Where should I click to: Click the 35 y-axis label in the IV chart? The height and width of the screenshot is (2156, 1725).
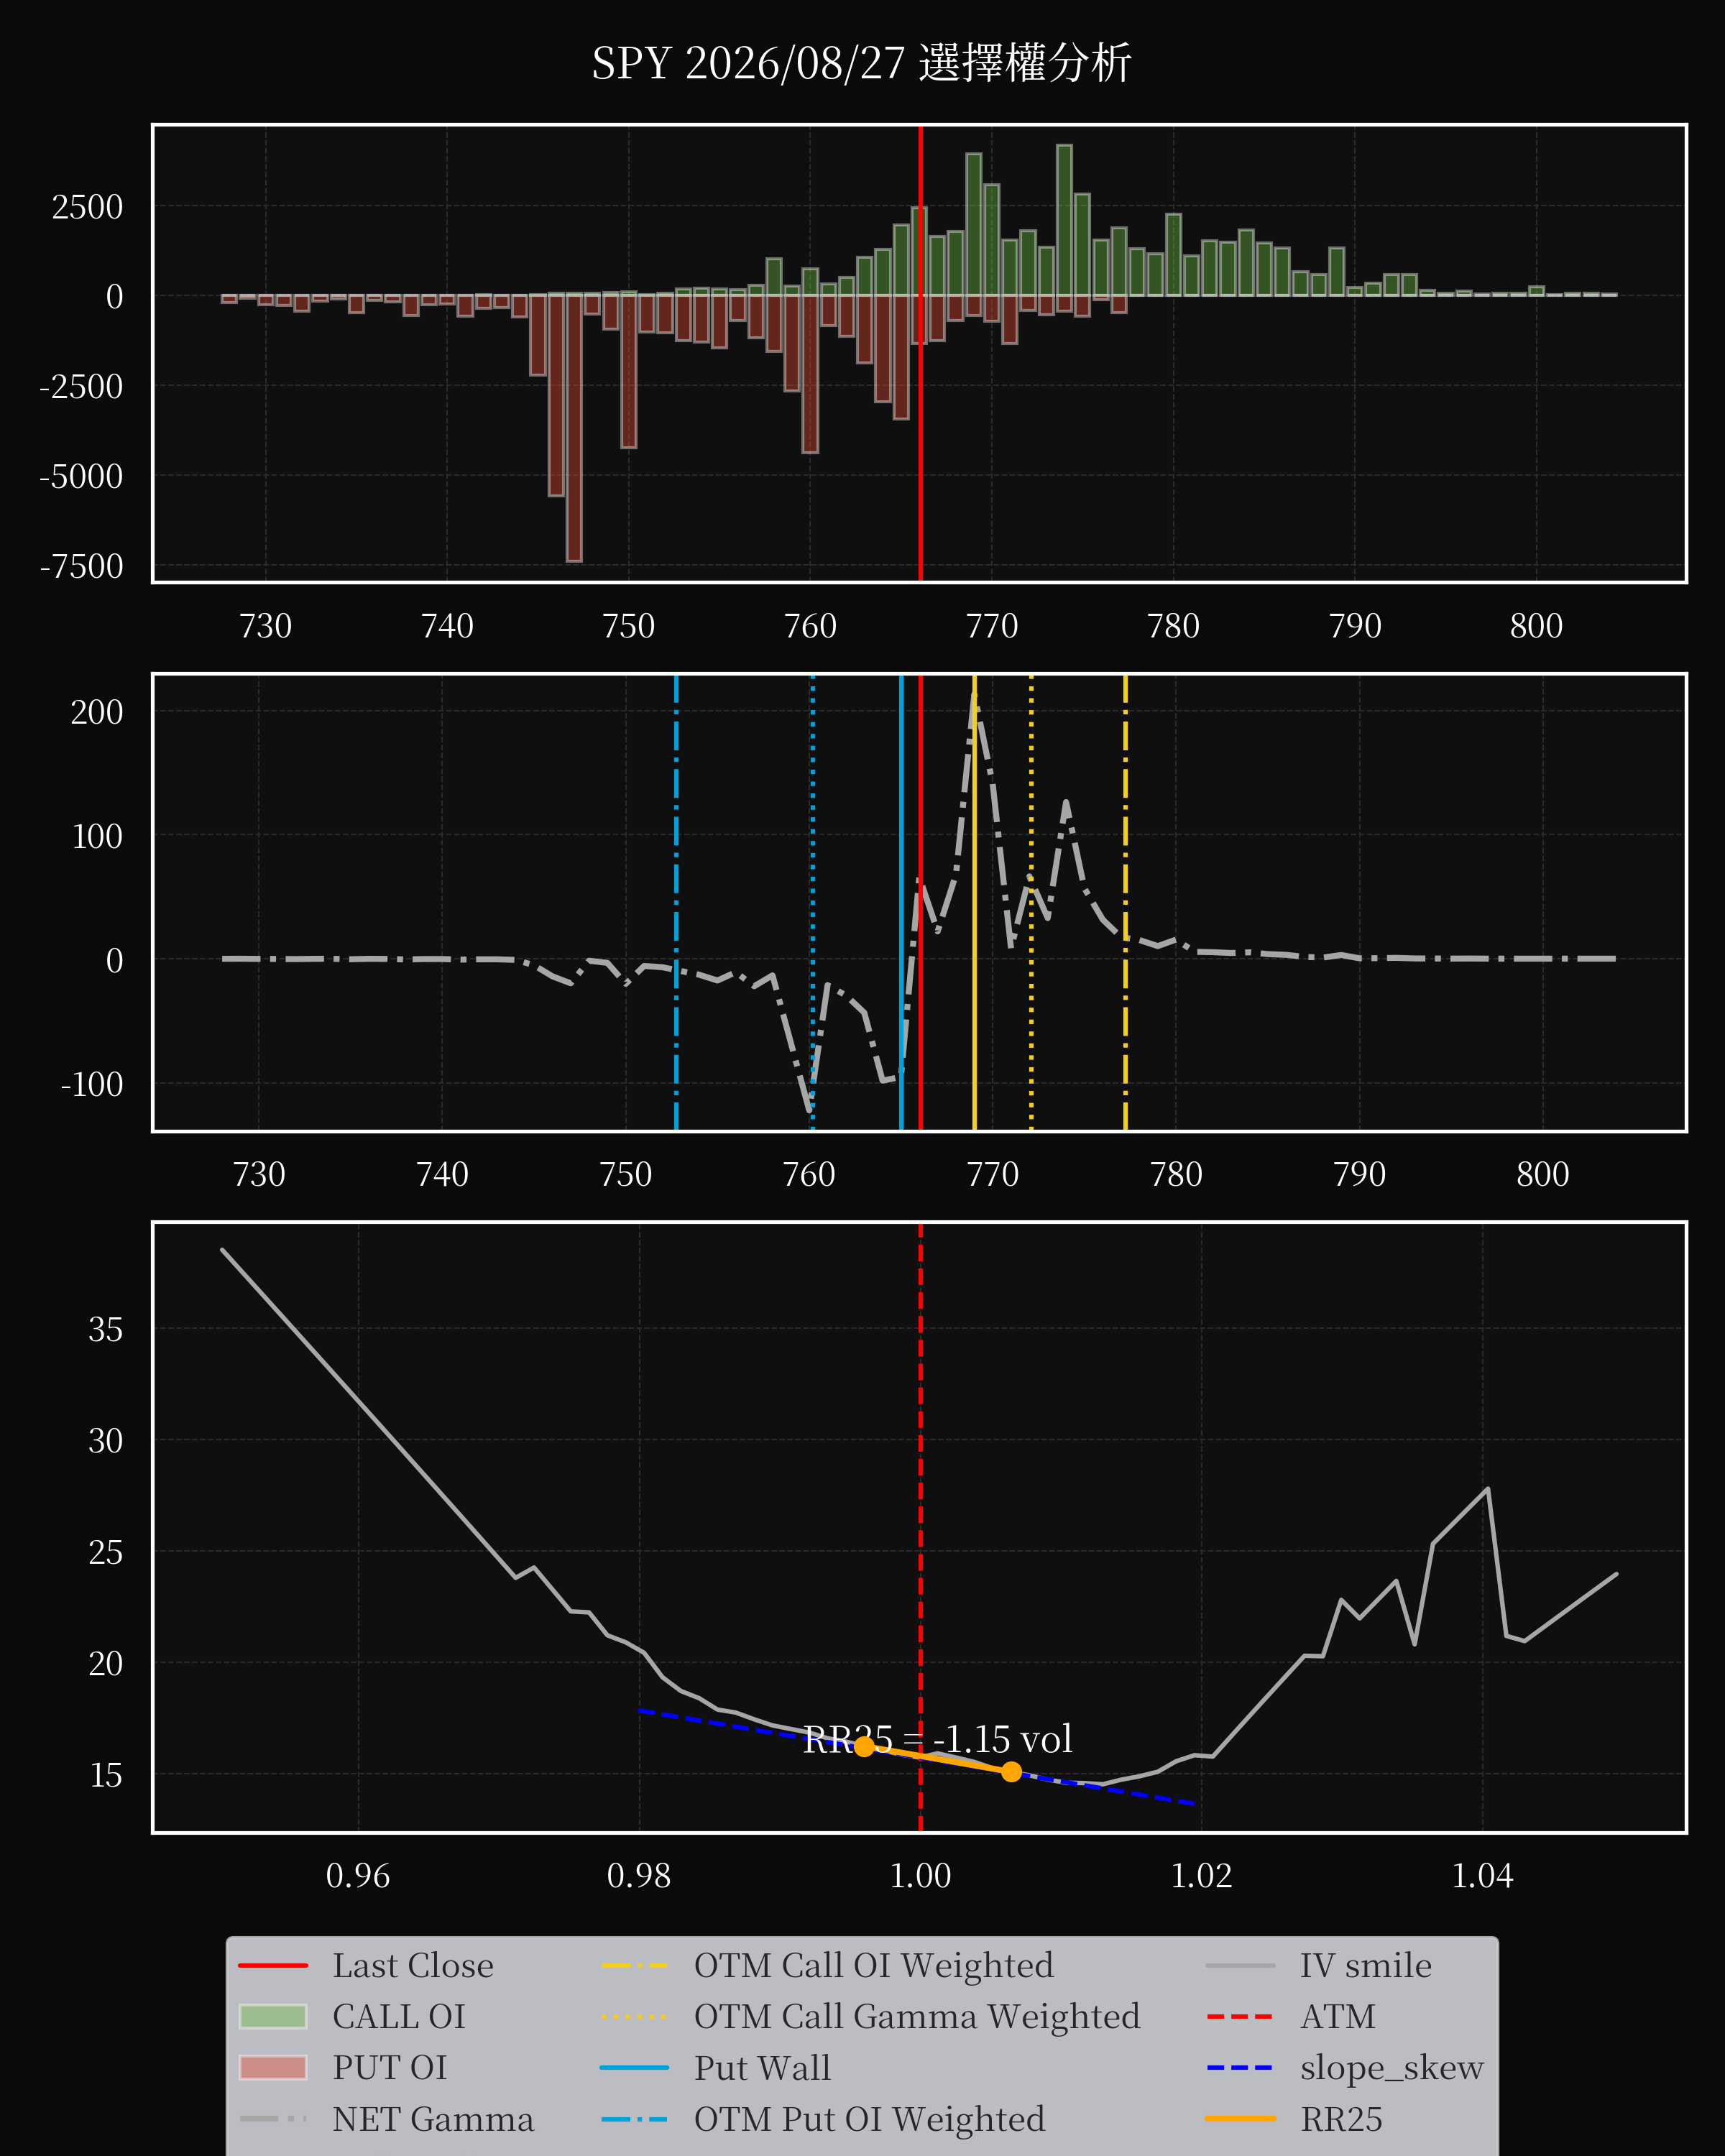coord(106,1329)
